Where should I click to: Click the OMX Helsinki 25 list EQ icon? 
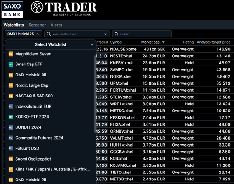point(11,180)
